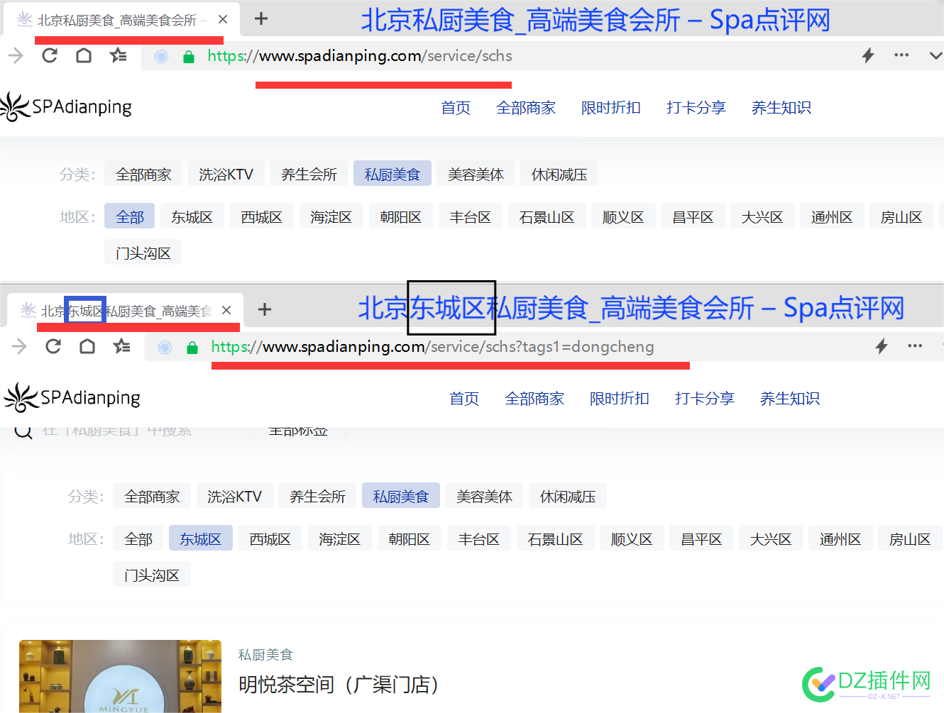Open home icon in upper browser toolbar
This screenshot has width=944, height=713.
tap(84, 55)
